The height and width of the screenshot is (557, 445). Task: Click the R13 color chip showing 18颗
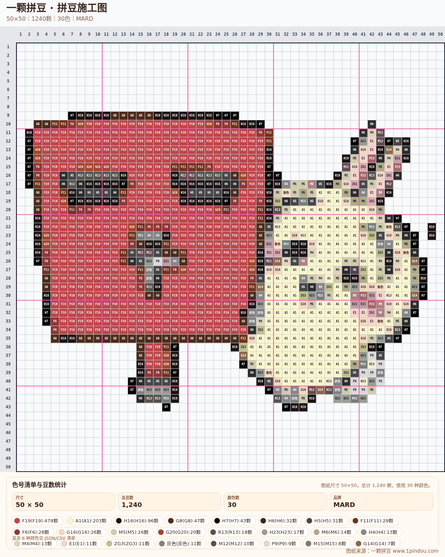(x=232, y=532)
